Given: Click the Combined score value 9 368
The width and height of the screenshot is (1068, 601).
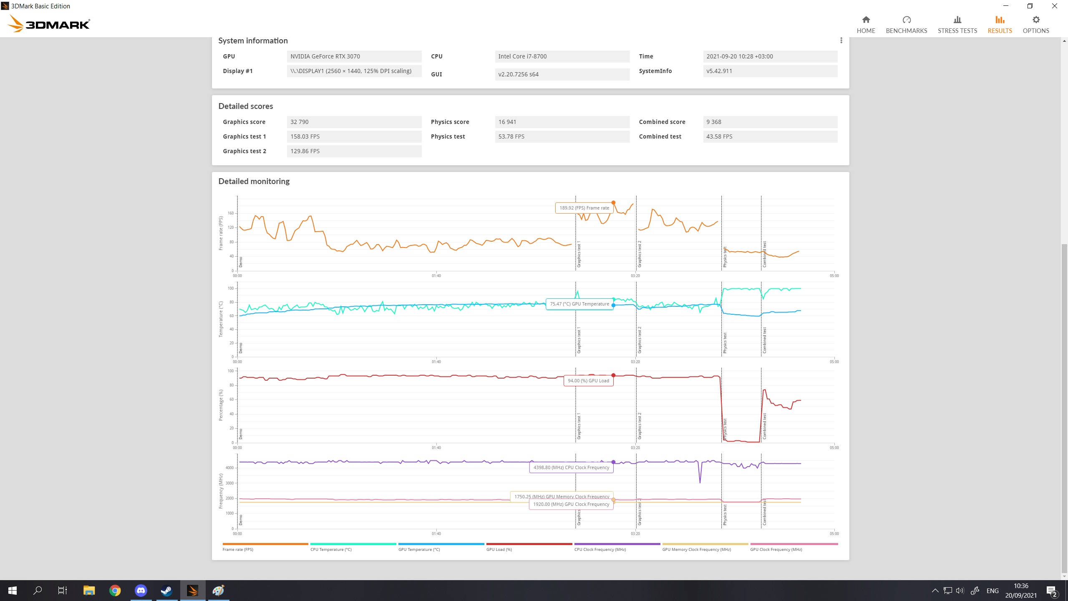Looking at the screenshot, I should pos(770,122).
